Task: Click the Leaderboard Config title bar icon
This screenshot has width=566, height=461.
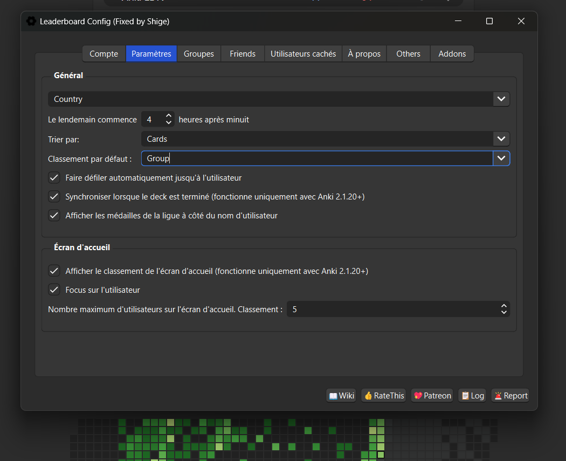Action: tap(31, 22)
